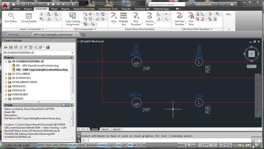The width and height of the screenshot is (264, 149).
Task: Collapse the Details pane
Action: (x=71, y=105)
